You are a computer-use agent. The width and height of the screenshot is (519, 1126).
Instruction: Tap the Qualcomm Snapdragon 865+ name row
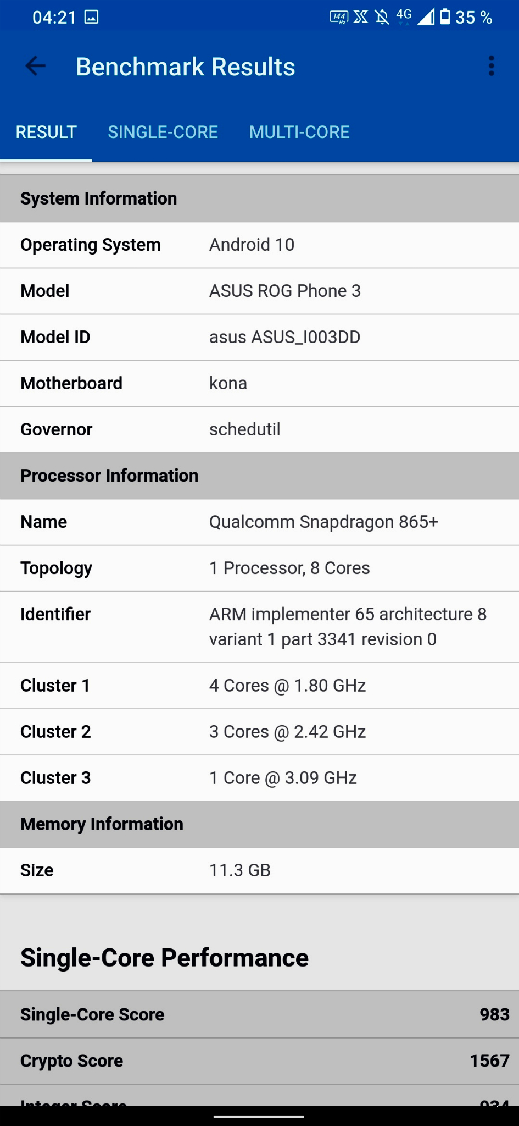click(259, 522)
